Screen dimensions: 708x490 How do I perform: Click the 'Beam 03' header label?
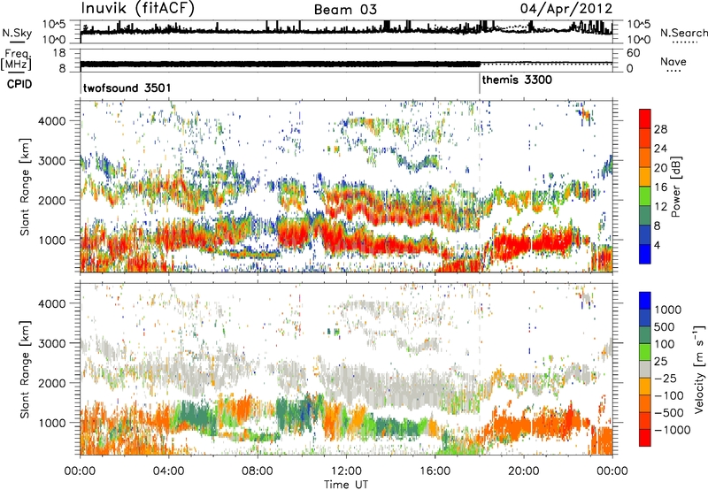[x=345, y=10]
